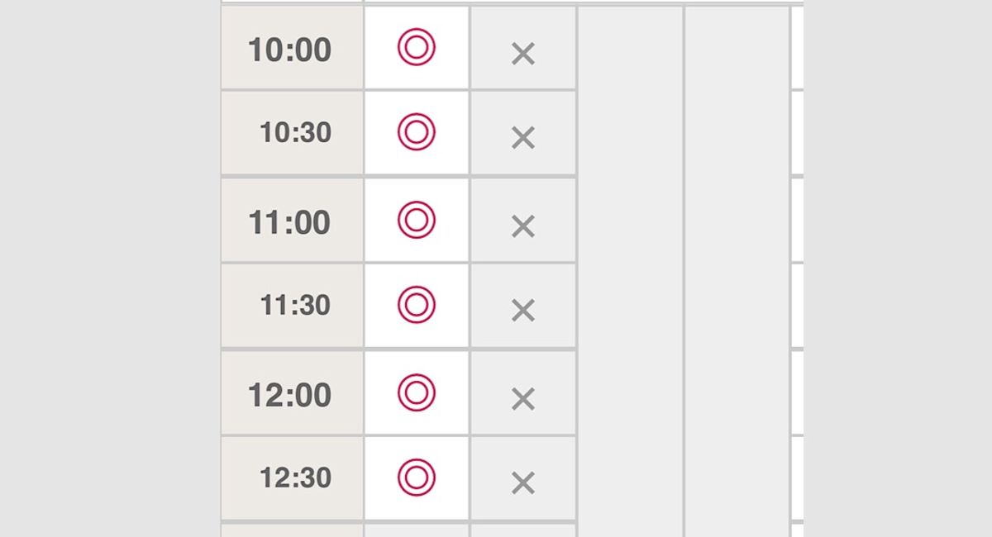Click the unavailable X mark at 11:00
Viewport: 992px width, 537px height.
(523, 226)
